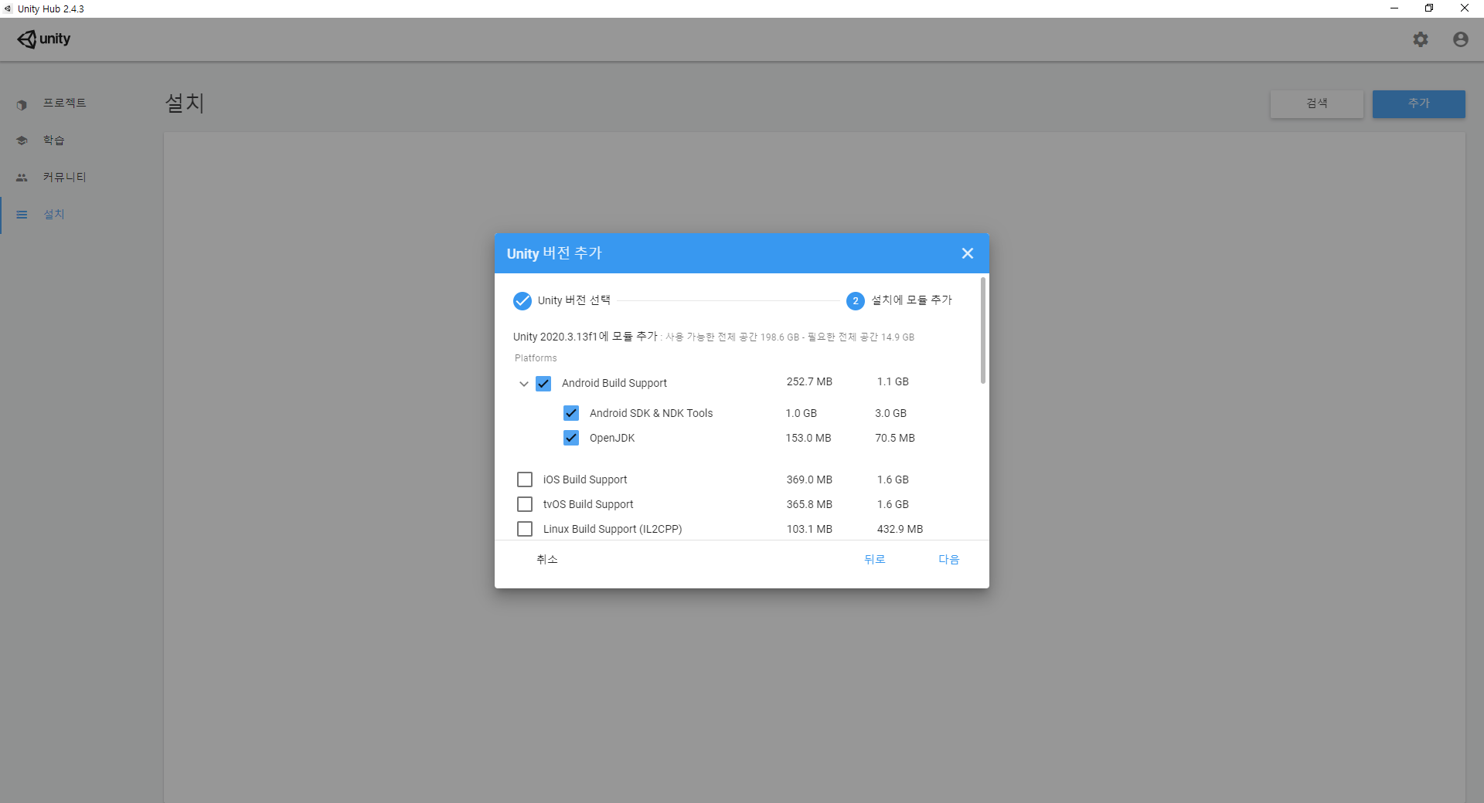Click the 다음 next button

[948, 559]
